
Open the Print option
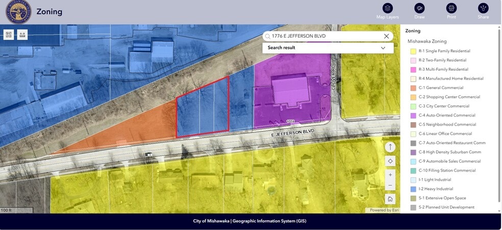(451, 9)
